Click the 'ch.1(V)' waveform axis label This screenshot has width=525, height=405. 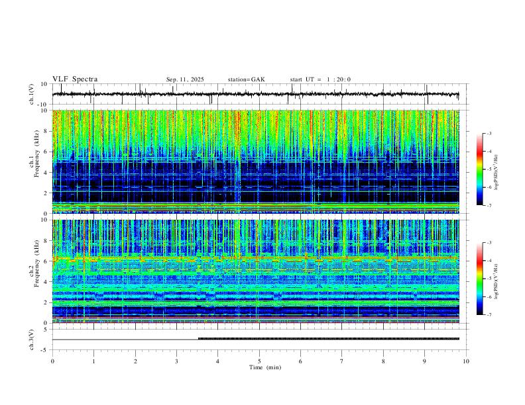tap(32, 94)
